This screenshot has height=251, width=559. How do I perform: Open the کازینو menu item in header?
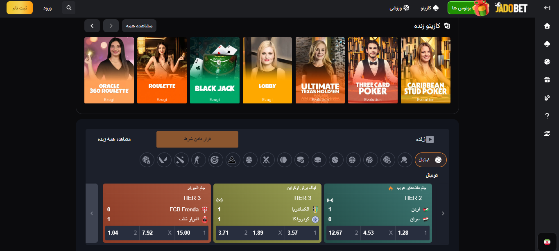(x=430, y=8)
